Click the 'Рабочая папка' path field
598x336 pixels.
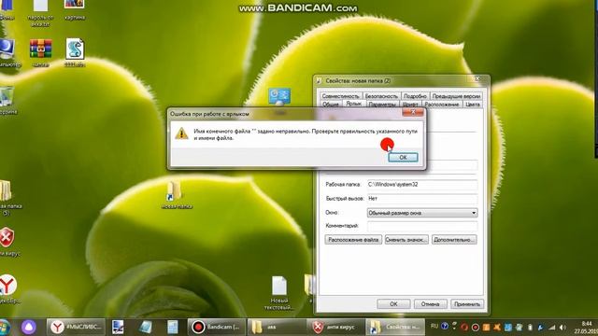[x=422, y=185]
